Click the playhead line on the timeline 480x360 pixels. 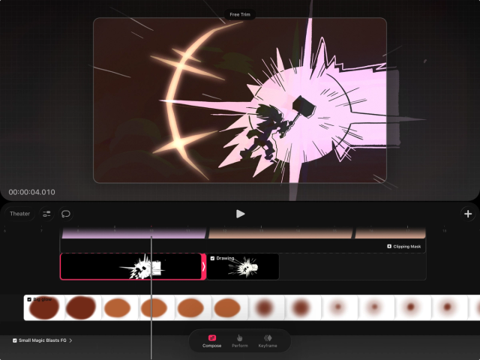point(151,297)
